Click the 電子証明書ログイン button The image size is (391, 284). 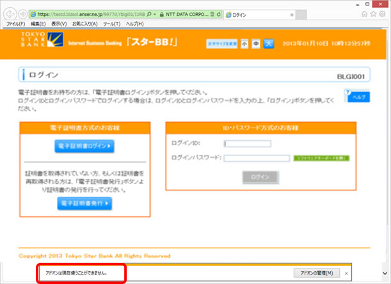84,146
